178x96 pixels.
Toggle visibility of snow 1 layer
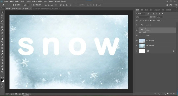[x=137, y=35]
